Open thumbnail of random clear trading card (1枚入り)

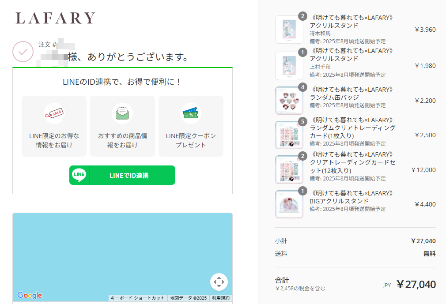pyautogui.click(x=289, y=135)
